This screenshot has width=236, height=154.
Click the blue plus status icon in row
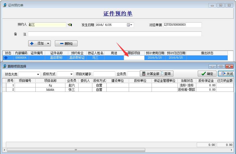pyautogui.click(x=6, y=58)
